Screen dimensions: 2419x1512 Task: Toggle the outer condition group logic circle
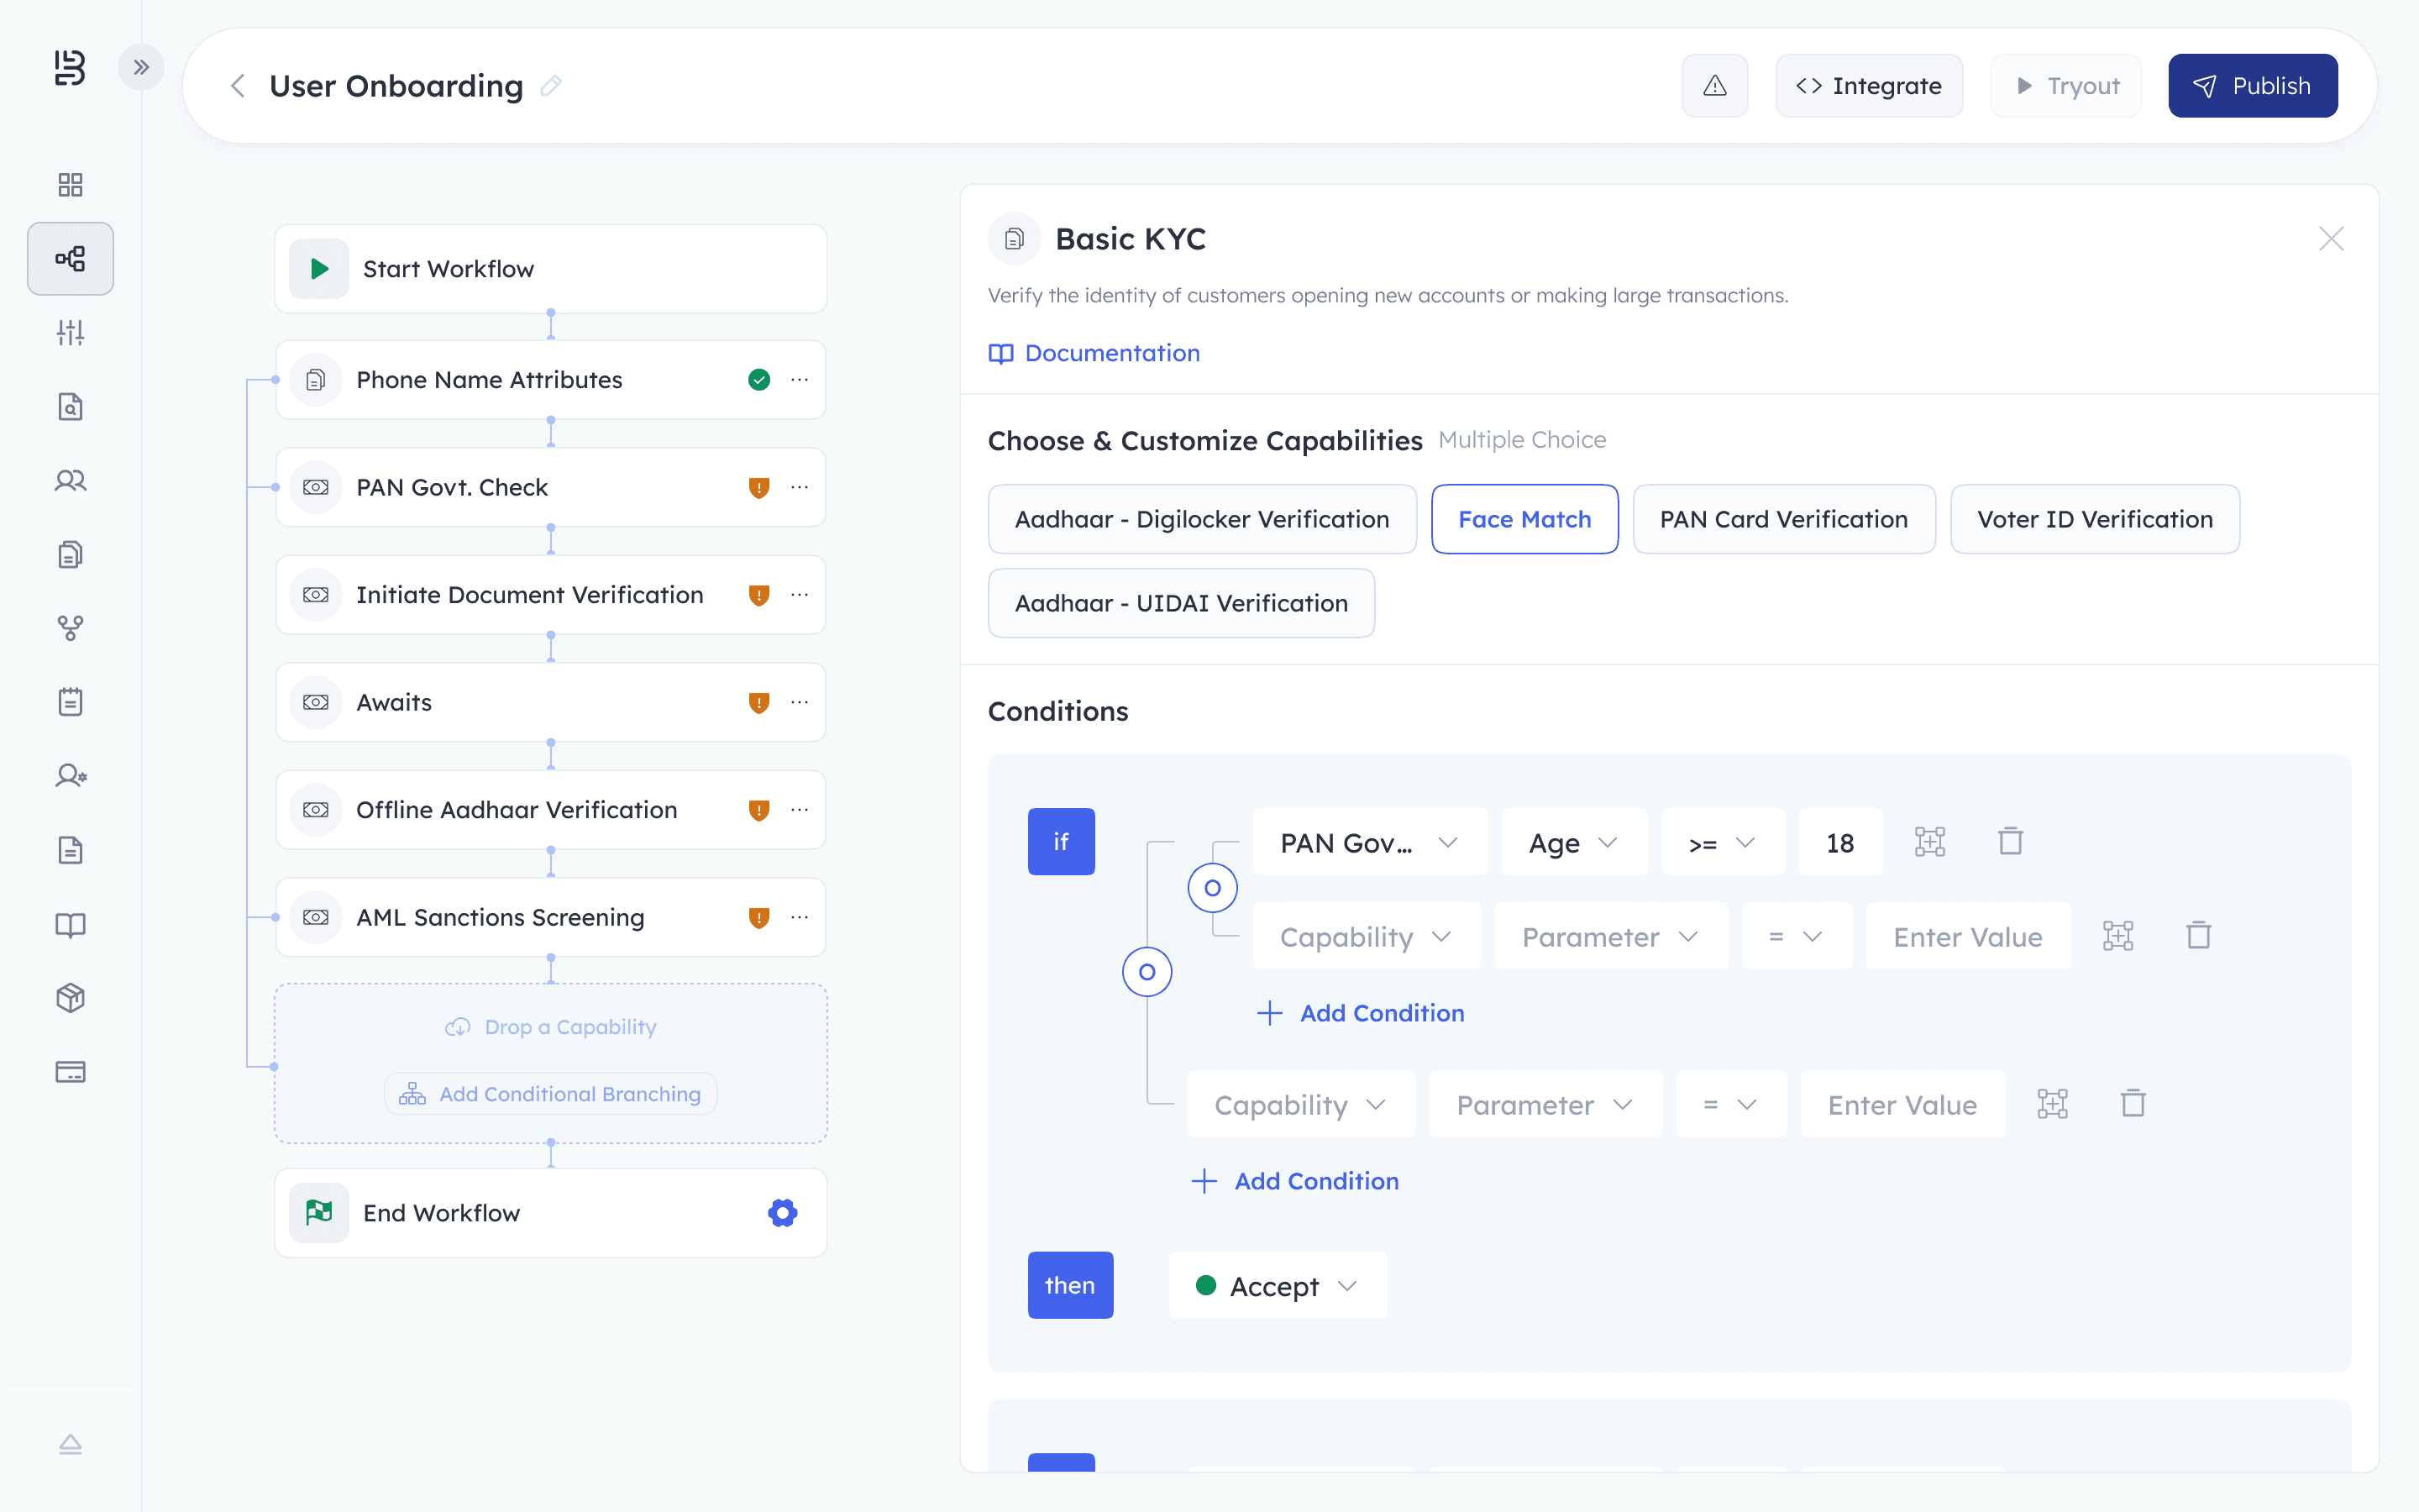pyautogui.click(x=1147, y=972)
